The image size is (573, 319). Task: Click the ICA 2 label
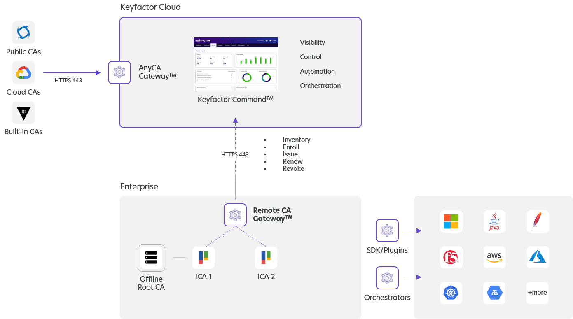pos(266,277)
